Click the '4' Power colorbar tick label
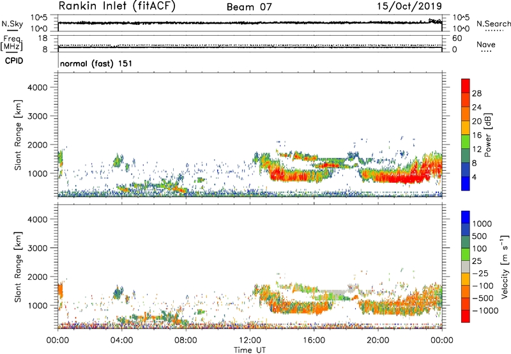 click(474, 177)
